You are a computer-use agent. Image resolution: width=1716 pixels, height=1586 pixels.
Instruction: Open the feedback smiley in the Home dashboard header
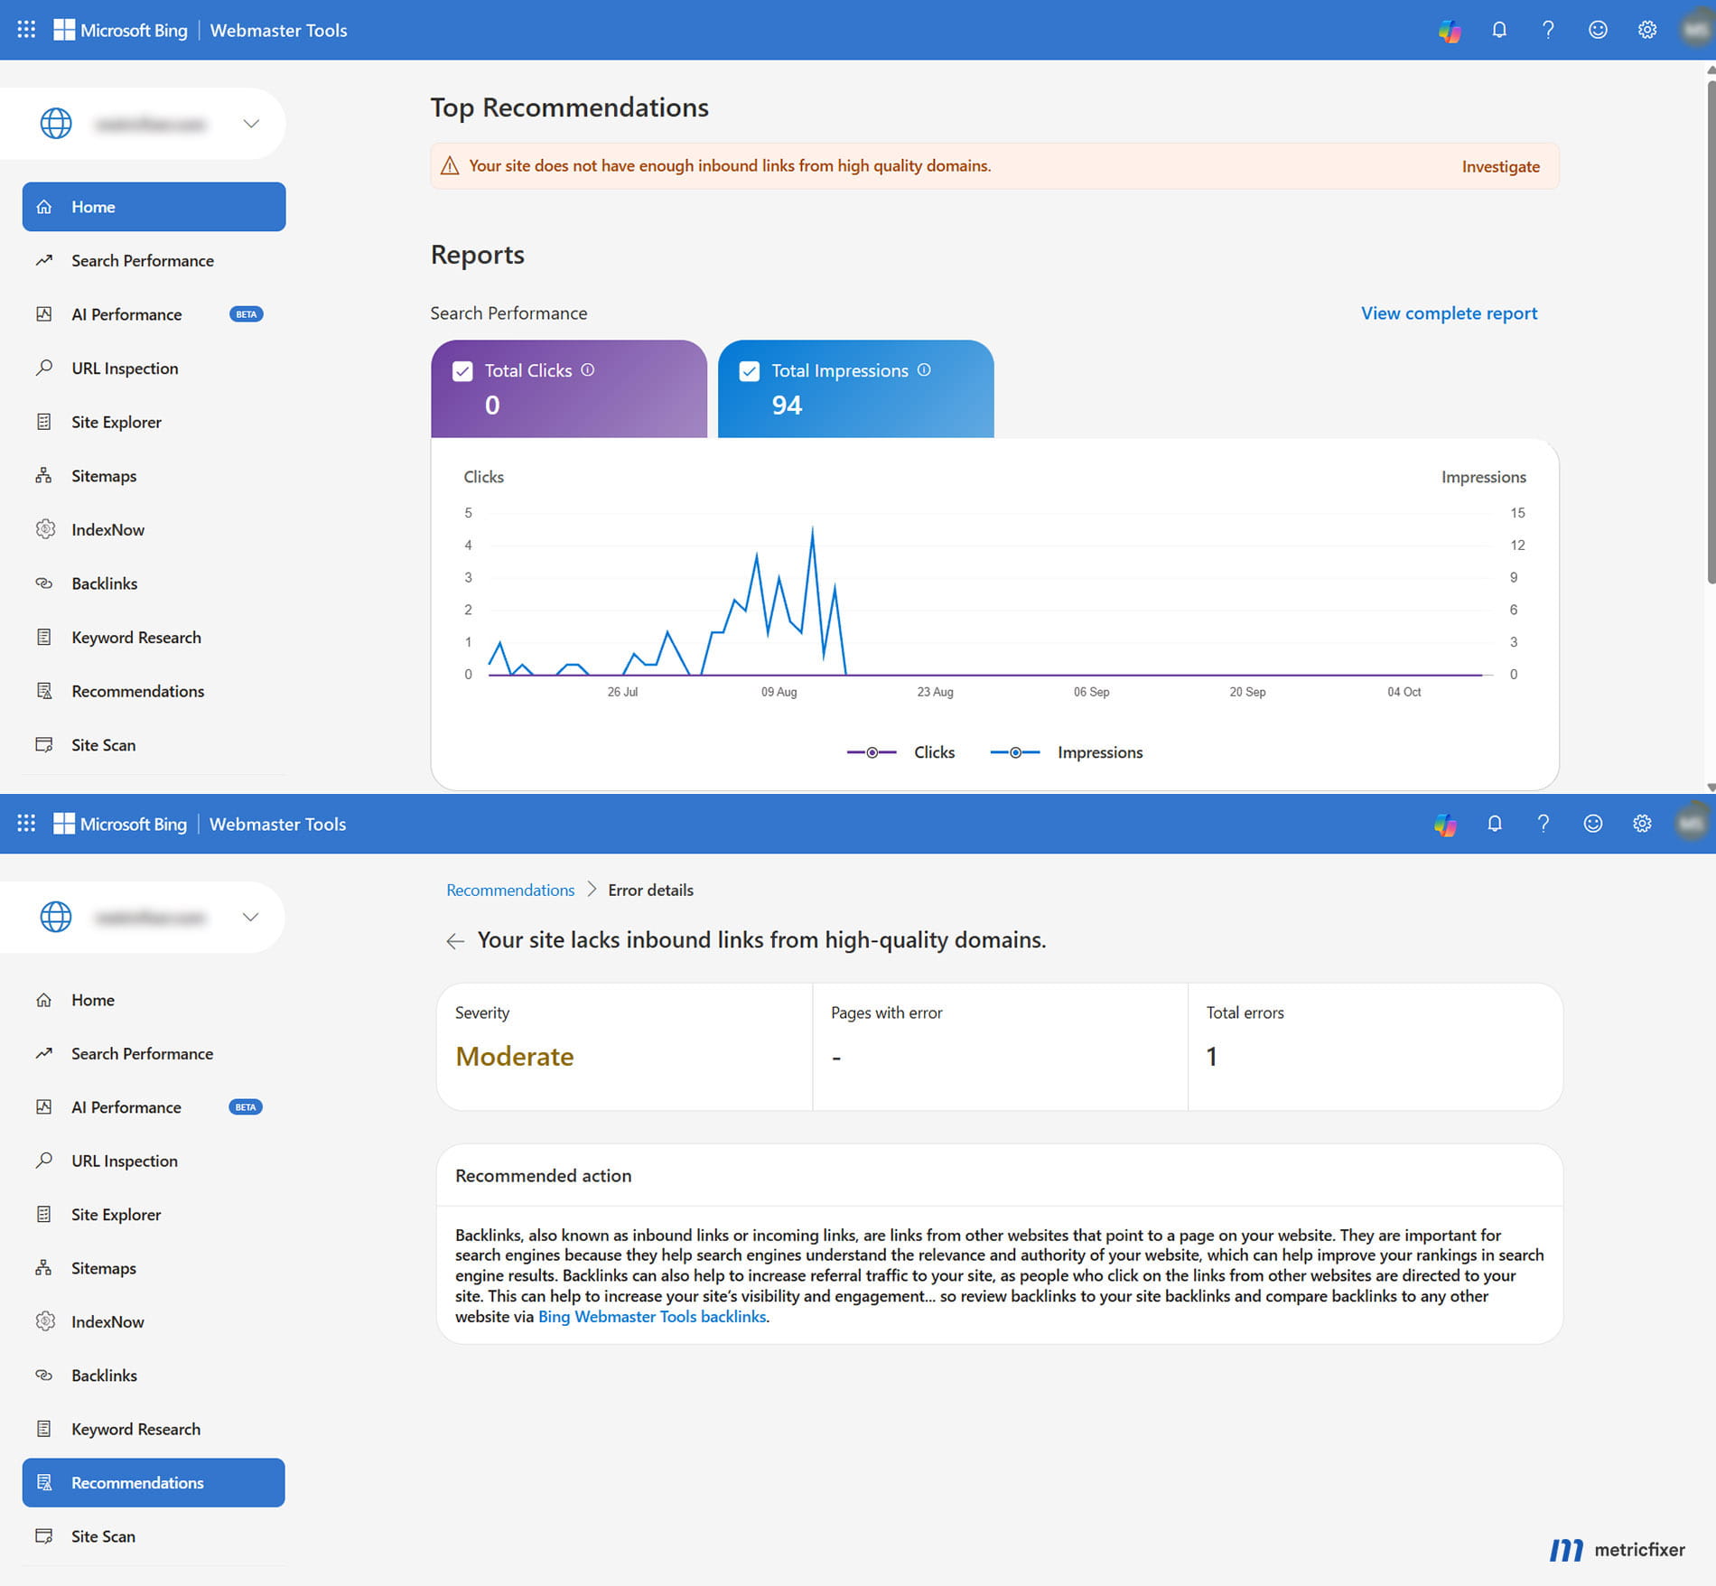pos(1598,30)
